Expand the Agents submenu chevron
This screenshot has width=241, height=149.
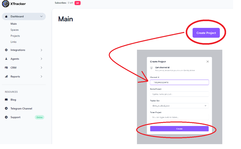tap(41, 59)
